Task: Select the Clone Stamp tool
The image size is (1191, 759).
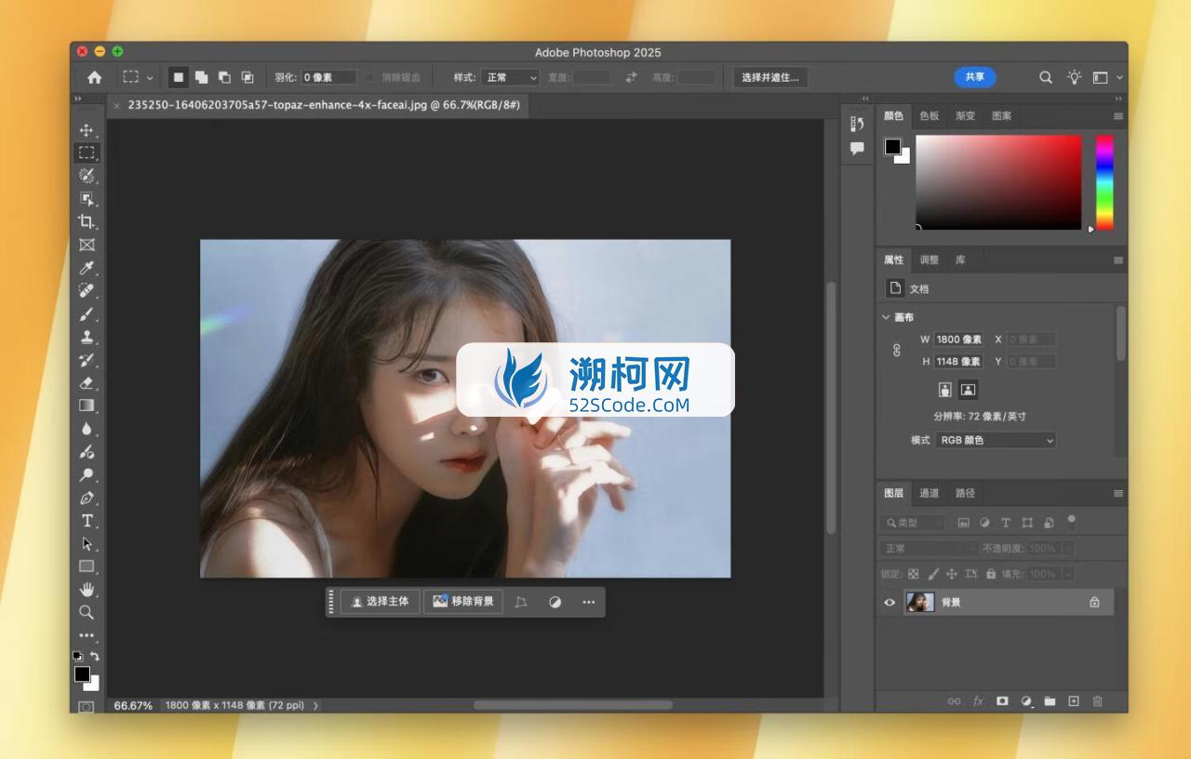Action: pyautogui.click(x=87, y=337)
